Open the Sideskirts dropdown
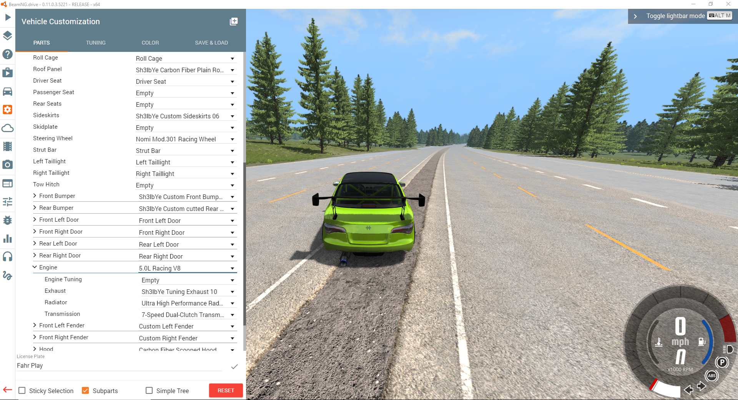This screenshot has height=400, width=738. tap(185, 116)
